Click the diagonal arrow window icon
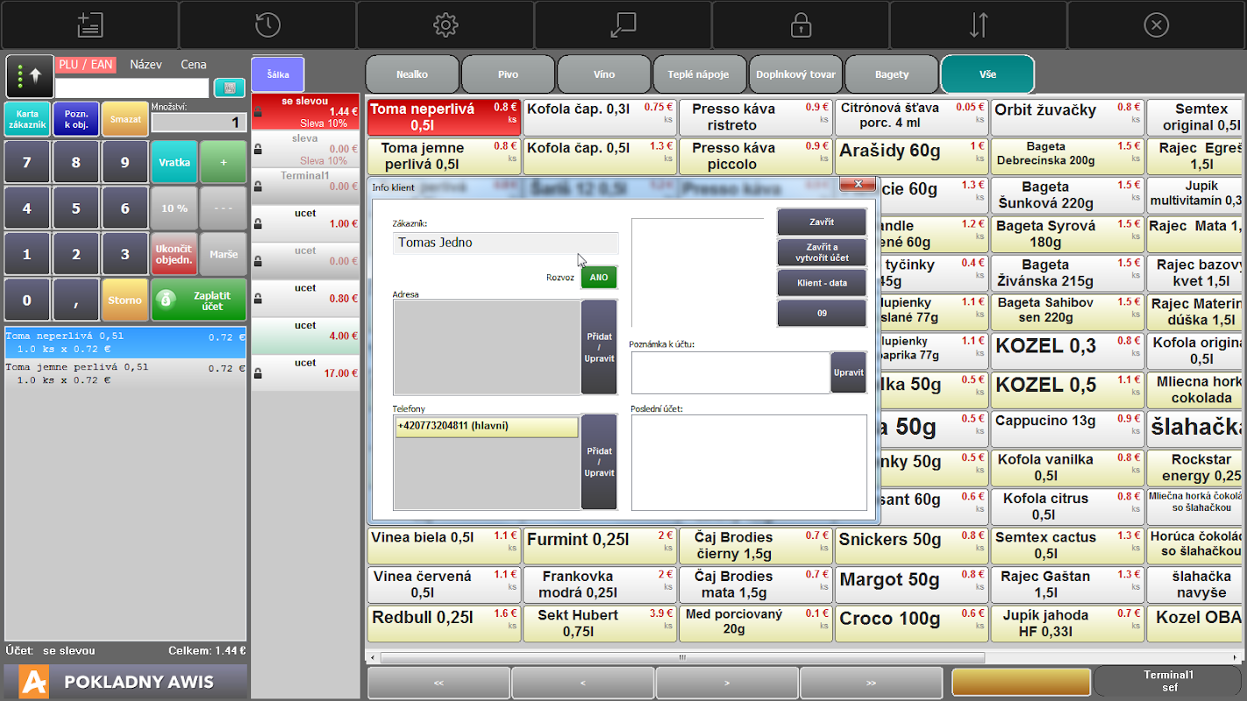 tap(623, 25)
